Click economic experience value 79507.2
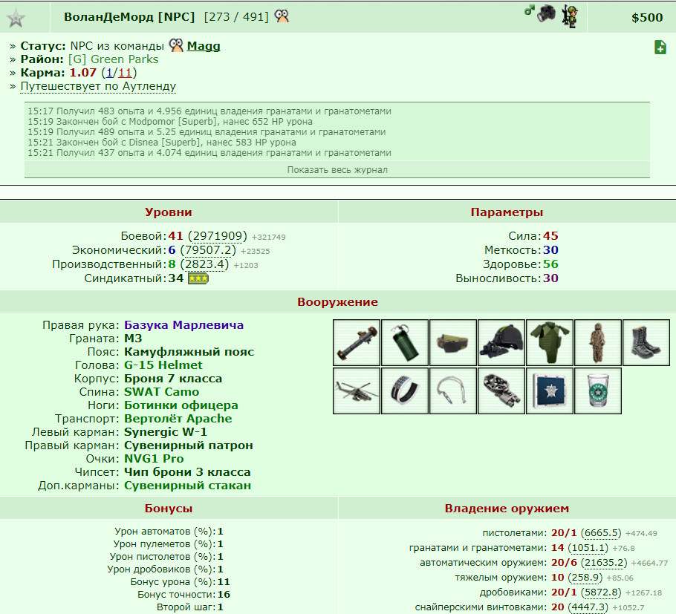Viewport: 676px width, 614px height. pos(208,250)
